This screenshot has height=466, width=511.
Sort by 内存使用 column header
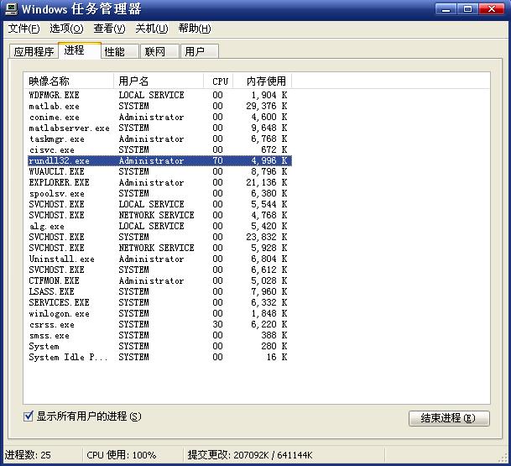click(x=263, y=81)
